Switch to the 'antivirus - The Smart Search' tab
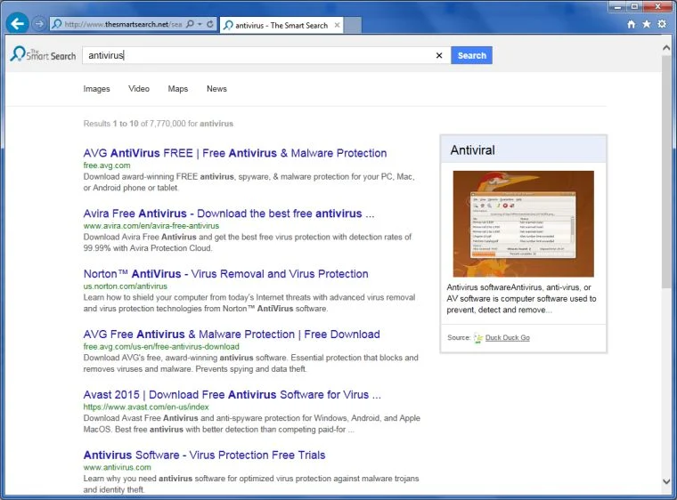 click(281, 26)
